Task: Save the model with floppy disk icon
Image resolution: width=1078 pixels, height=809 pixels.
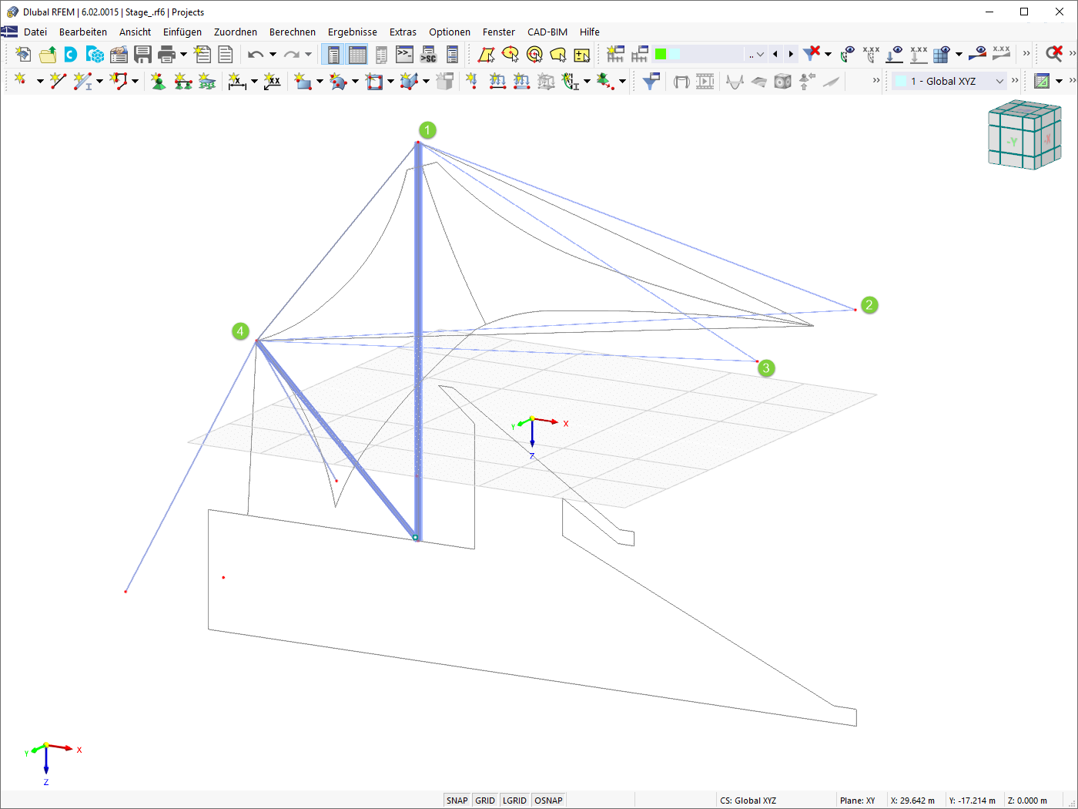Action: [142, 55]
